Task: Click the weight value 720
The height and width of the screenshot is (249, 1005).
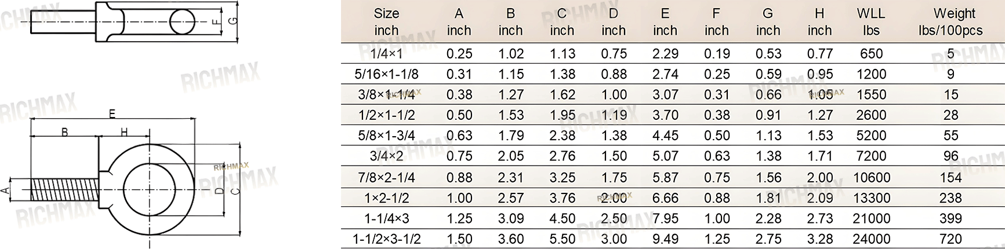Action: (950, 239)
